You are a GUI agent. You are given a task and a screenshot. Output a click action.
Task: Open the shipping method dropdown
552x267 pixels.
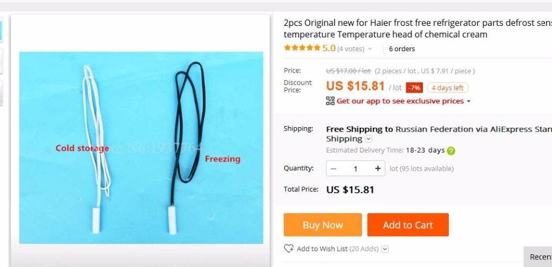pyautogui.click(x=368, y=139)
